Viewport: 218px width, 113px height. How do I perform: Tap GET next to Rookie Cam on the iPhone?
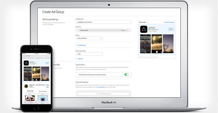click(x=47, y=85)
